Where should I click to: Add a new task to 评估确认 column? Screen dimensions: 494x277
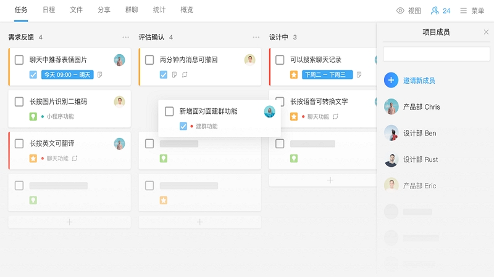[199, 222]
